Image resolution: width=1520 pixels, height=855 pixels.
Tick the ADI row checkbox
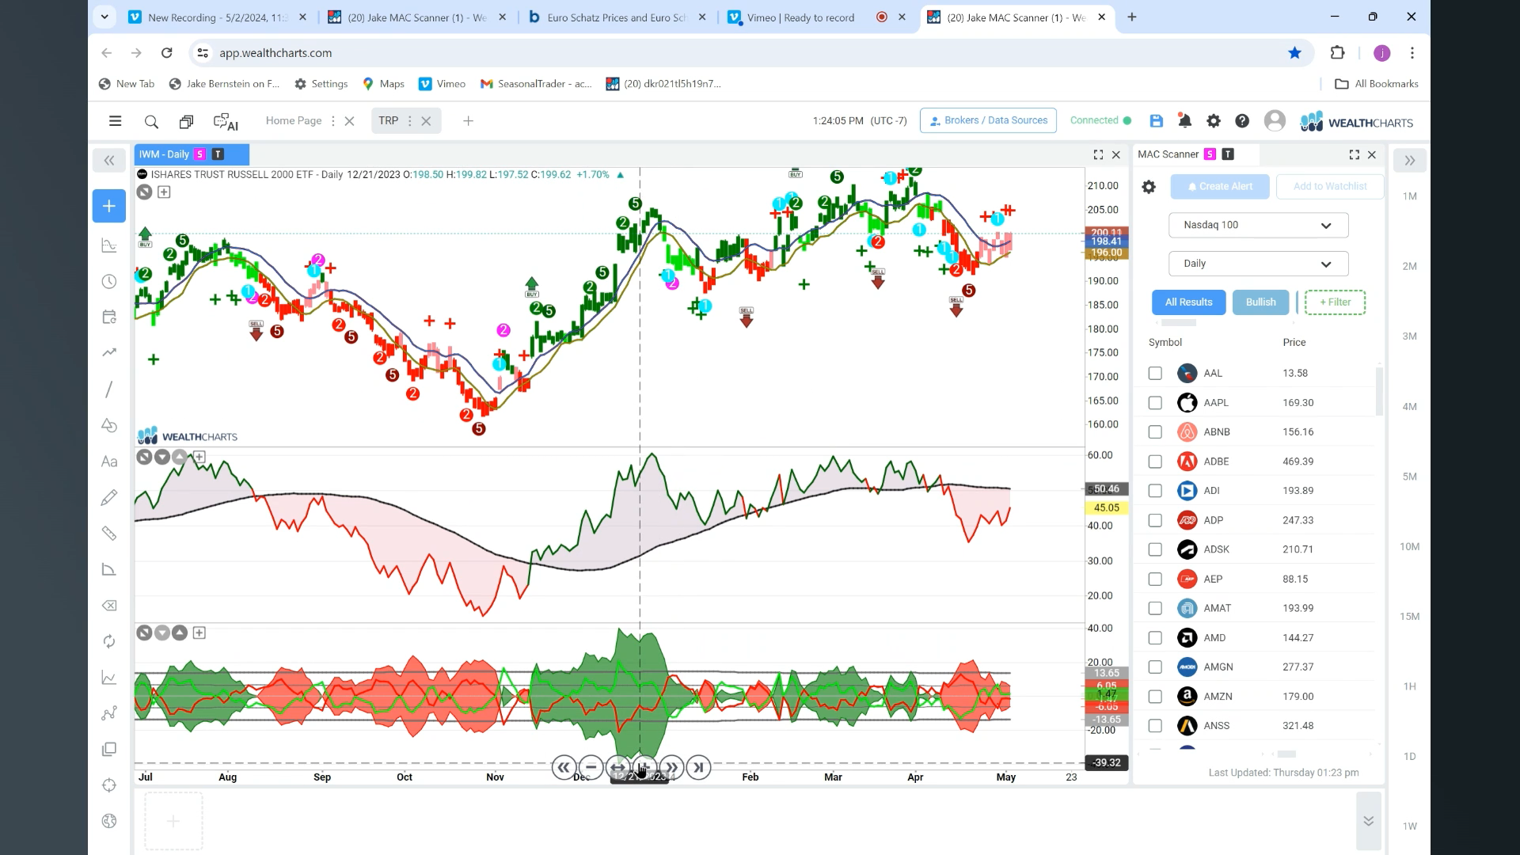coord(1155,491)
